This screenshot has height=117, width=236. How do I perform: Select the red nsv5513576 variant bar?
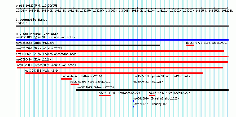(x=120, y=51)
